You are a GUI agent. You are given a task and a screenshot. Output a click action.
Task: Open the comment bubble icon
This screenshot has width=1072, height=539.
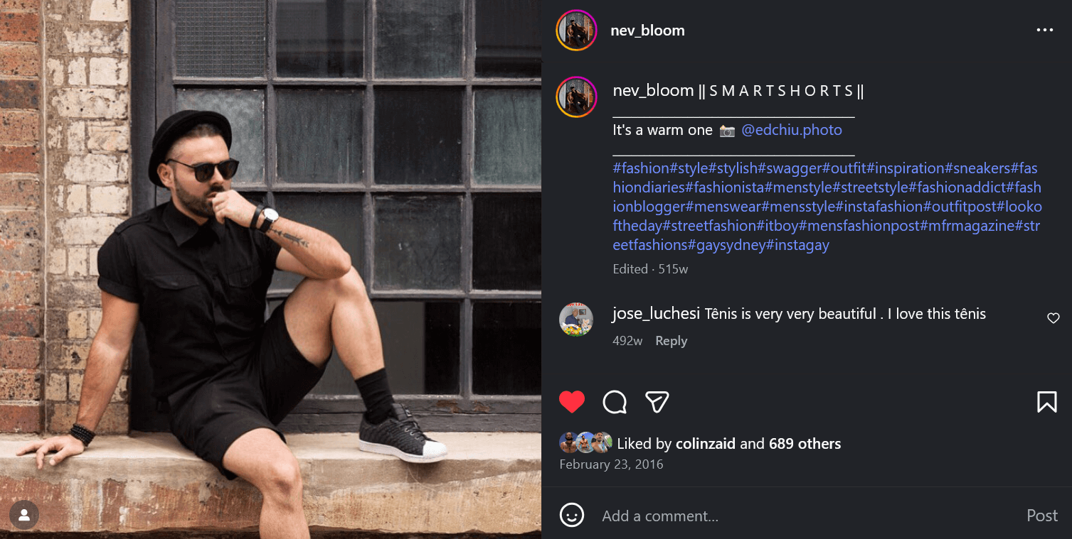pyautogui.click(x=615, y=402)
